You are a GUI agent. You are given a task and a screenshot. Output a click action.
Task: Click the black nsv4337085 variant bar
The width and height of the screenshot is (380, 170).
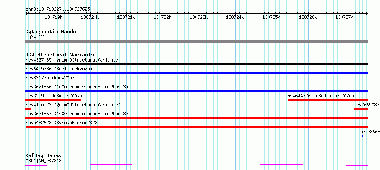pyautogui.click(x=197, y=64)
